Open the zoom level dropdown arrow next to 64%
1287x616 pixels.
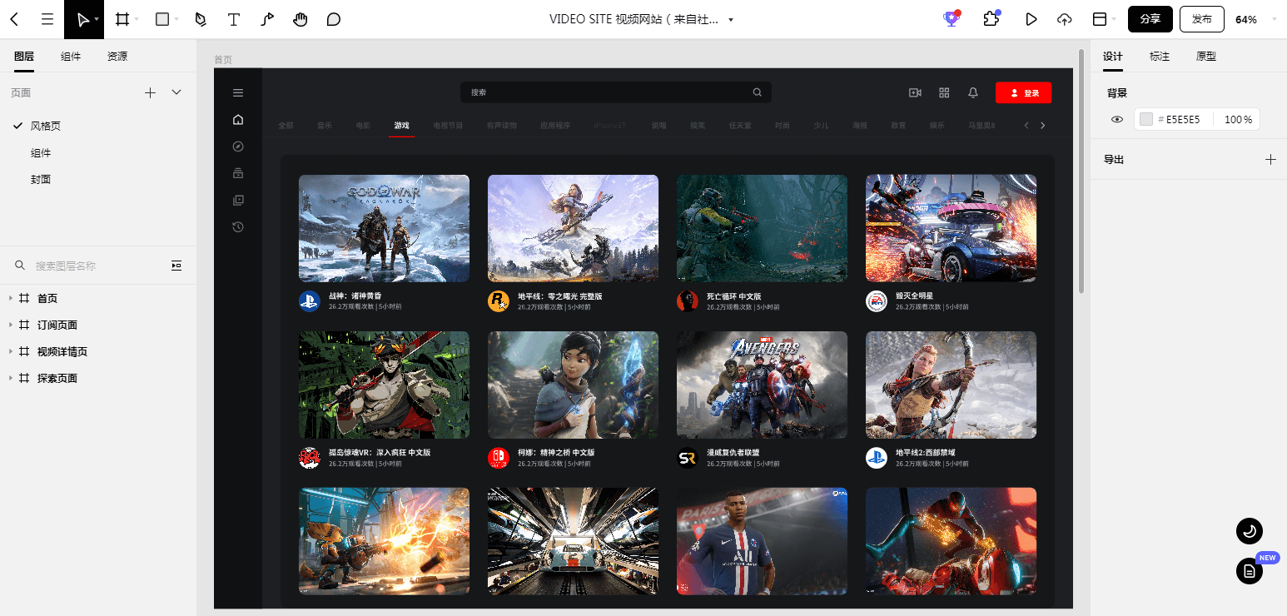point(1274,19)
